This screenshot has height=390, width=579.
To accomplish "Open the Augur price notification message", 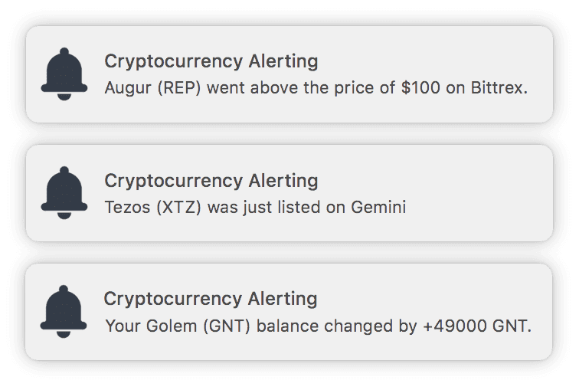I will click(316, 87).
